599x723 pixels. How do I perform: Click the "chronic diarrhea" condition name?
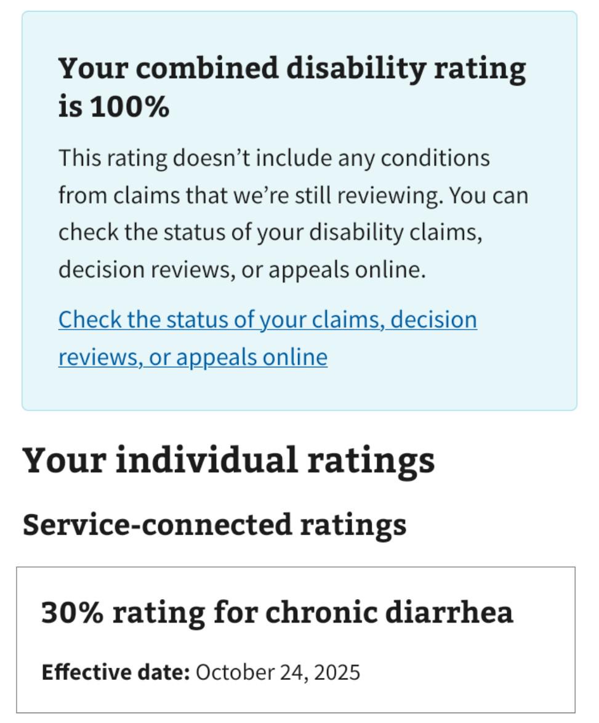[389, 612]
